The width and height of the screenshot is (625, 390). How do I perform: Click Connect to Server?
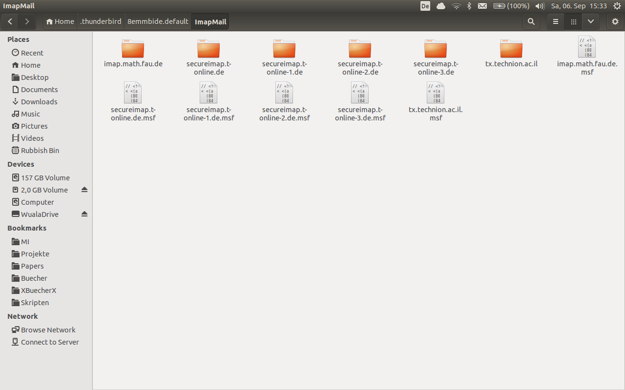tap(49, 342)
